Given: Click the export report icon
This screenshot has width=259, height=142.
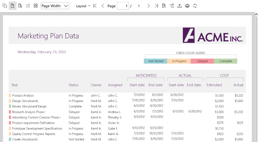Looking at the screenshot, I should pyautogui.click(x=179, y=6).
